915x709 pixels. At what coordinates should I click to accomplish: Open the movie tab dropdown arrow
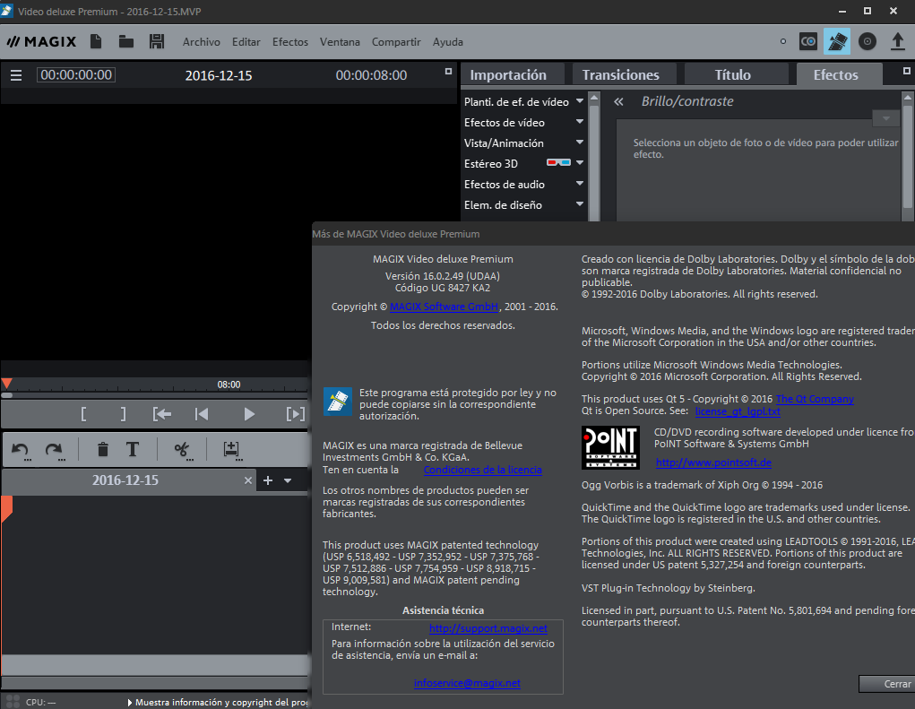pyautogui.click(x=288, y=480)
